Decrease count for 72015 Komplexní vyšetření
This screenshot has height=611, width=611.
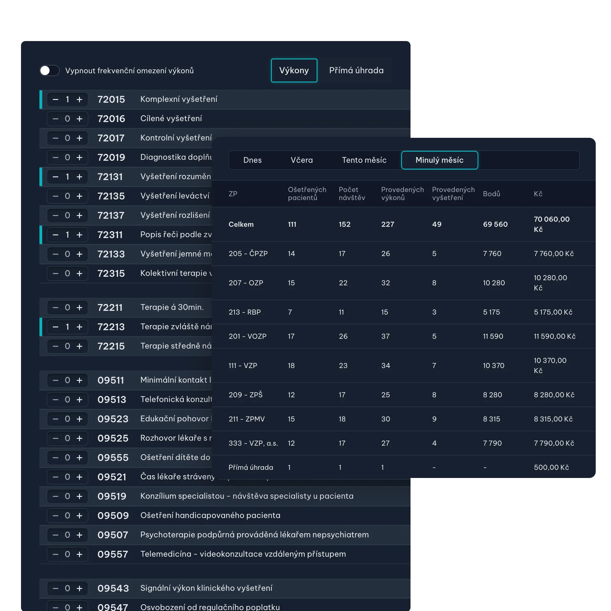point(55,99)
